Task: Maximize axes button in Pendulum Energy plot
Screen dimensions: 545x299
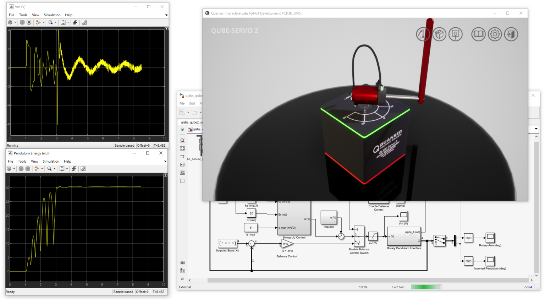Action: coord(165,175)
